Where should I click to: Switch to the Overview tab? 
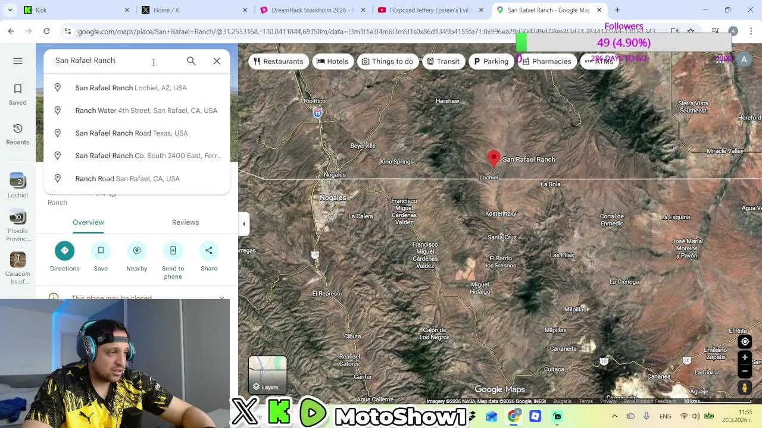[x=88, y=222]
